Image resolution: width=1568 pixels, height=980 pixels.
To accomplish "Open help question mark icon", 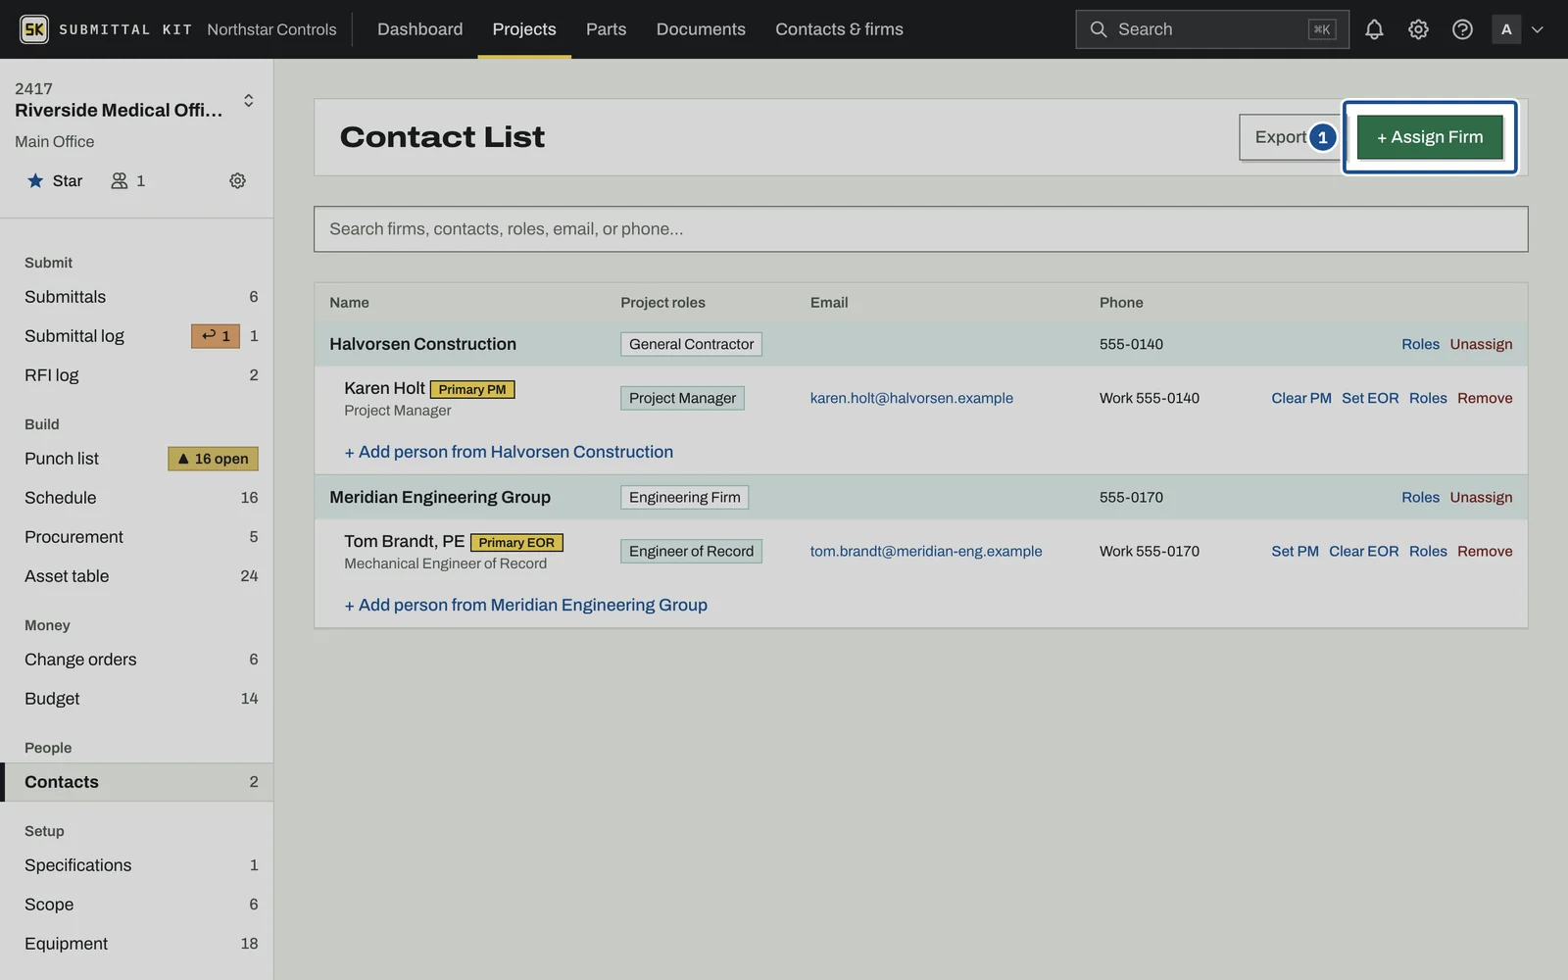I will point(1462,29).
